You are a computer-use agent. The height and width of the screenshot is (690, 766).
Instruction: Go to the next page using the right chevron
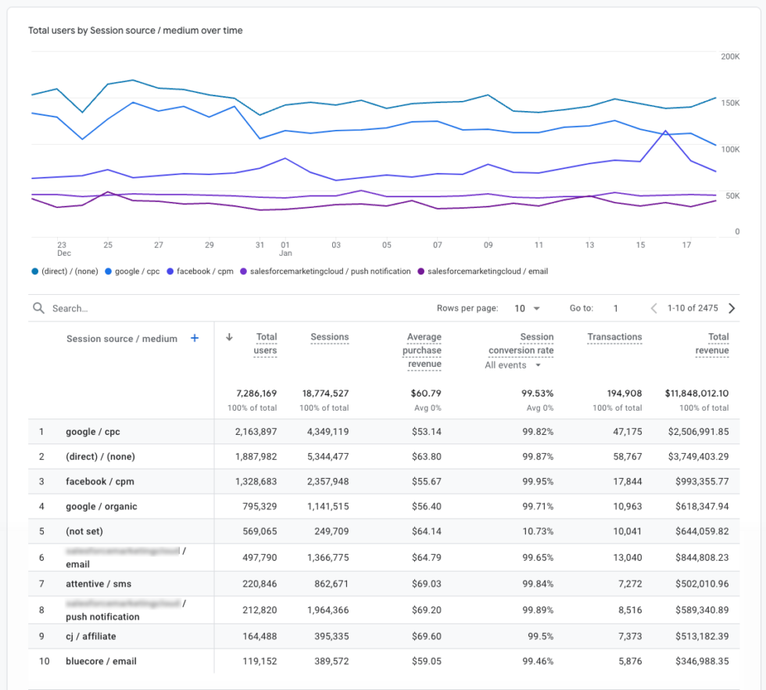tap(732, 308)
